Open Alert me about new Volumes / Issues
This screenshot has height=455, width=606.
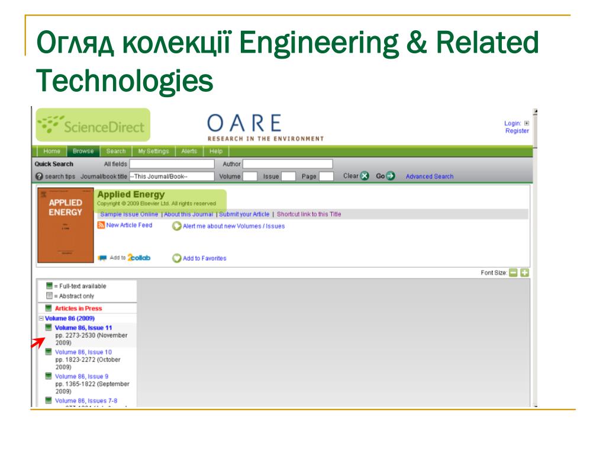click(234, 226)
